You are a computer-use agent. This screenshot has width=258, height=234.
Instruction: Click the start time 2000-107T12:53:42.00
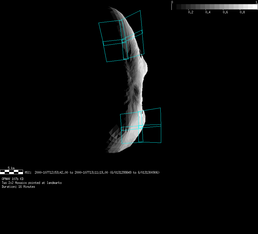pyautogui.click(x=51, y=173)
